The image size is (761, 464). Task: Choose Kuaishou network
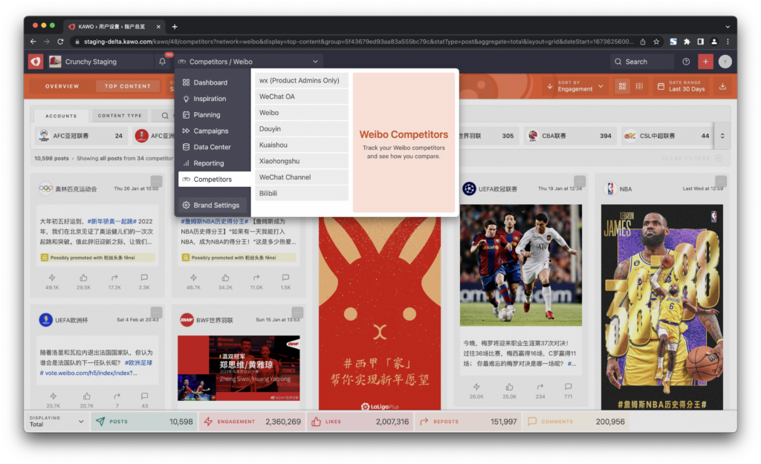(302, 145)
